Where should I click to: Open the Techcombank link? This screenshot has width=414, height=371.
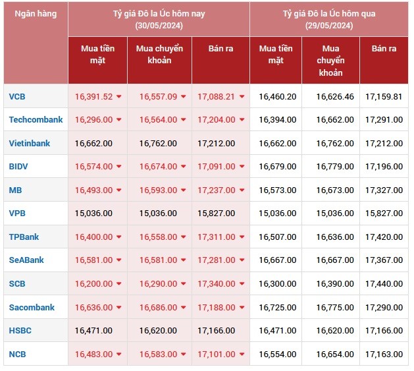[x=36, y=120]
